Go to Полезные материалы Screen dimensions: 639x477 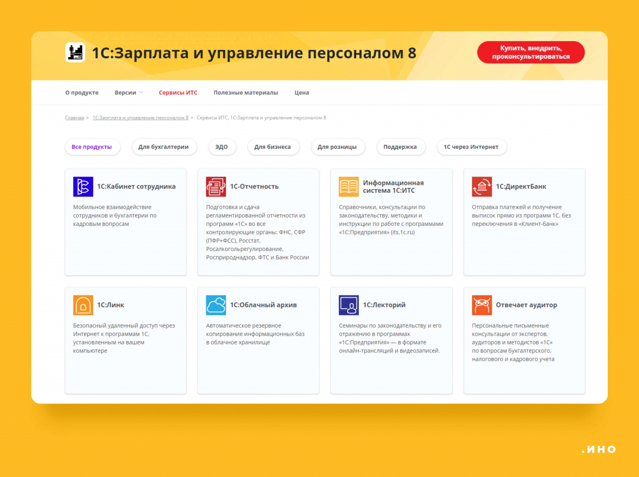pyautogui.click(x=246, y=93)
